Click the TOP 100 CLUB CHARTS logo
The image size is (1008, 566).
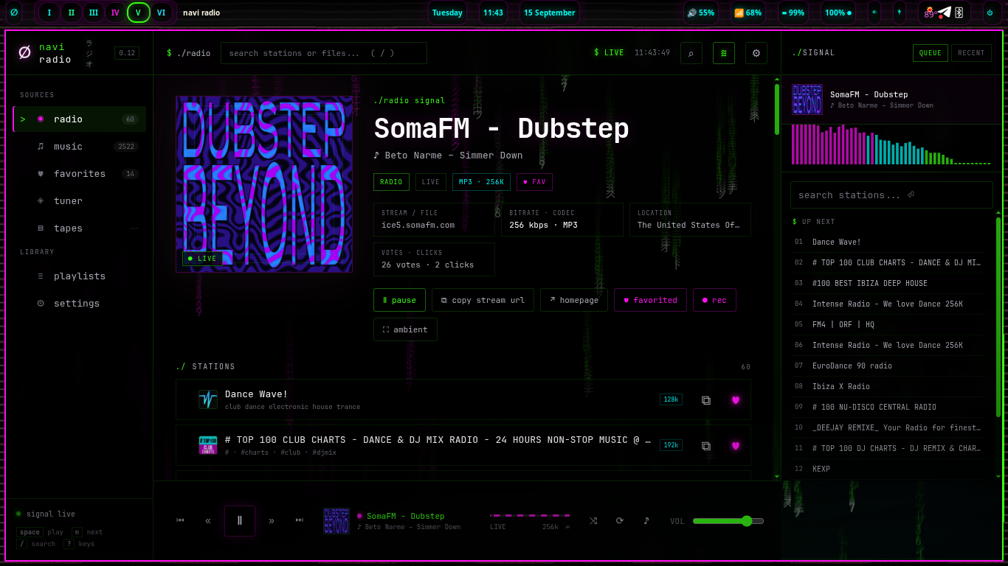point(208,445)
